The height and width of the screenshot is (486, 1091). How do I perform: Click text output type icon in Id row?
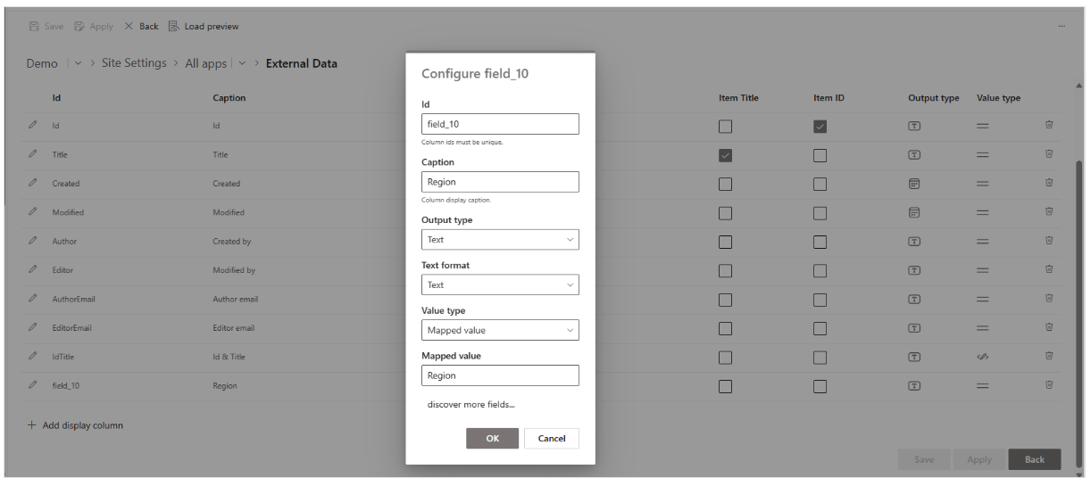(914, 127)
